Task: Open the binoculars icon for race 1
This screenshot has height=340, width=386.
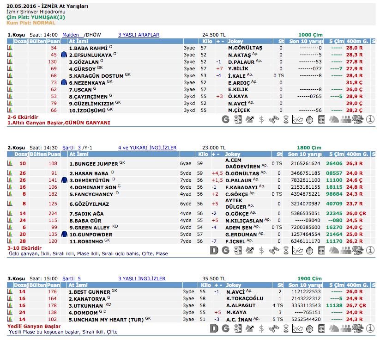Action: click(x=274, y=119)
